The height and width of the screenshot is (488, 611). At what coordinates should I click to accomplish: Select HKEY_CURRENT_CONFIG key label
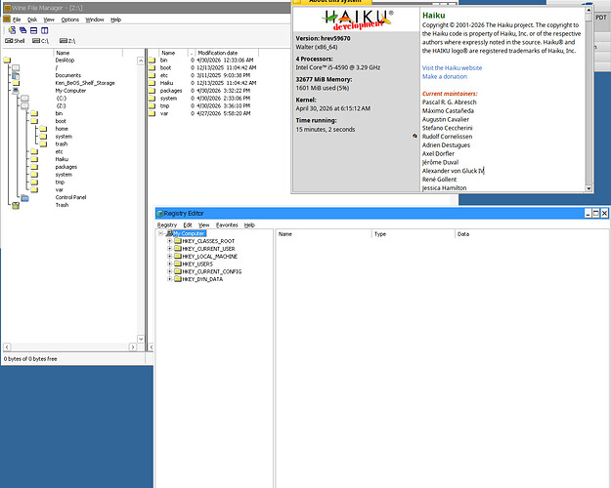[212, 271]
